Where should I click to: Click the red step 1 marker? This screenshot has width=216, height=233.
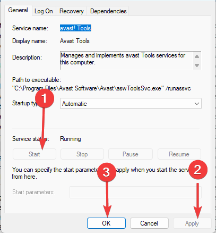point(45,98)
